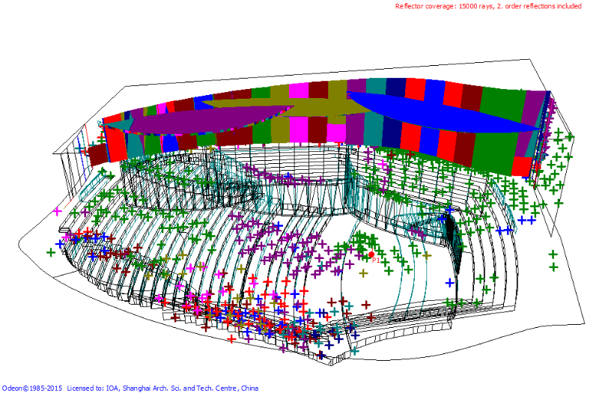Select upper green cross of far-right isolated pair
Screen dimensions: 599x393
coord(553,255)
